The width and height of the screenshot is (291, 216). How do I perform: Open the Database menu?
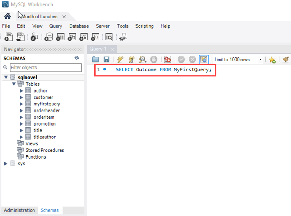click(79, 26)
